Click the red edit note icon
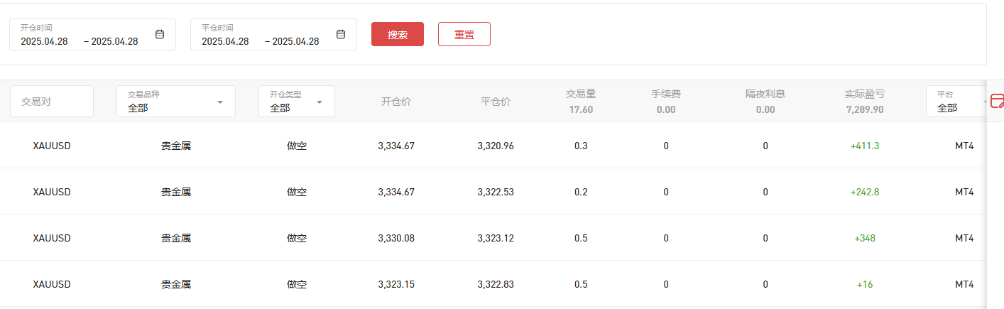The image size is (1004, 309). click(997, 101)
